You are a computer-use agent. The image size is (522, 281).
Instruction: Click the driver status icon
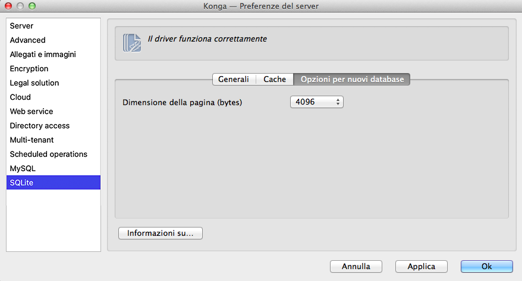(x=132, y=43)
